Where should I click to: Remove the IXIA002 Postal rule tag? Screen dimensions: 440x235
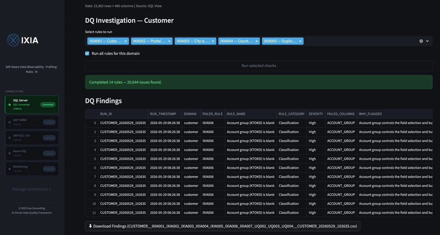pyautogui.click(x=169, y=41)
